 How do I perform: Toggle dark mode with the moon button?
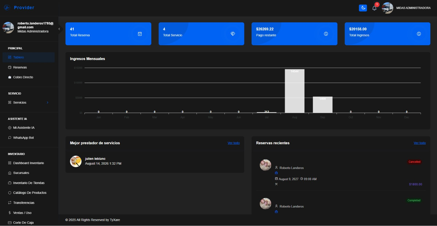tap(363, 8)
